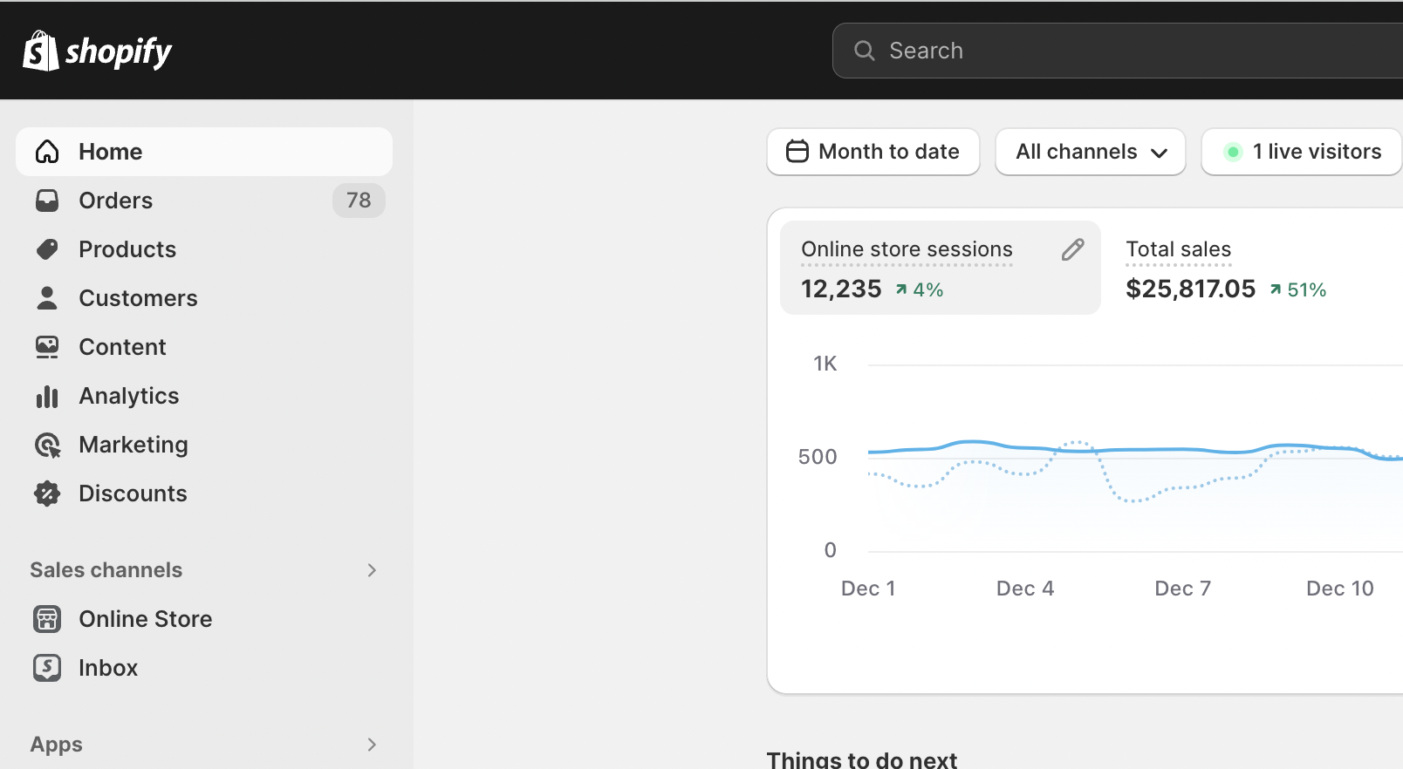Click the pencil edit icon on sessions card

tap(1073, 249)
